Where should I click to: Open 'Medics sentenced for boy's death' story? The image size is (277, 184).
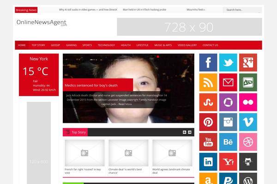pyautogui.click(x=91, y=86)
